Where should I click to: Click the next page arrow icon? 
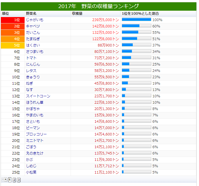click(6, 180)
